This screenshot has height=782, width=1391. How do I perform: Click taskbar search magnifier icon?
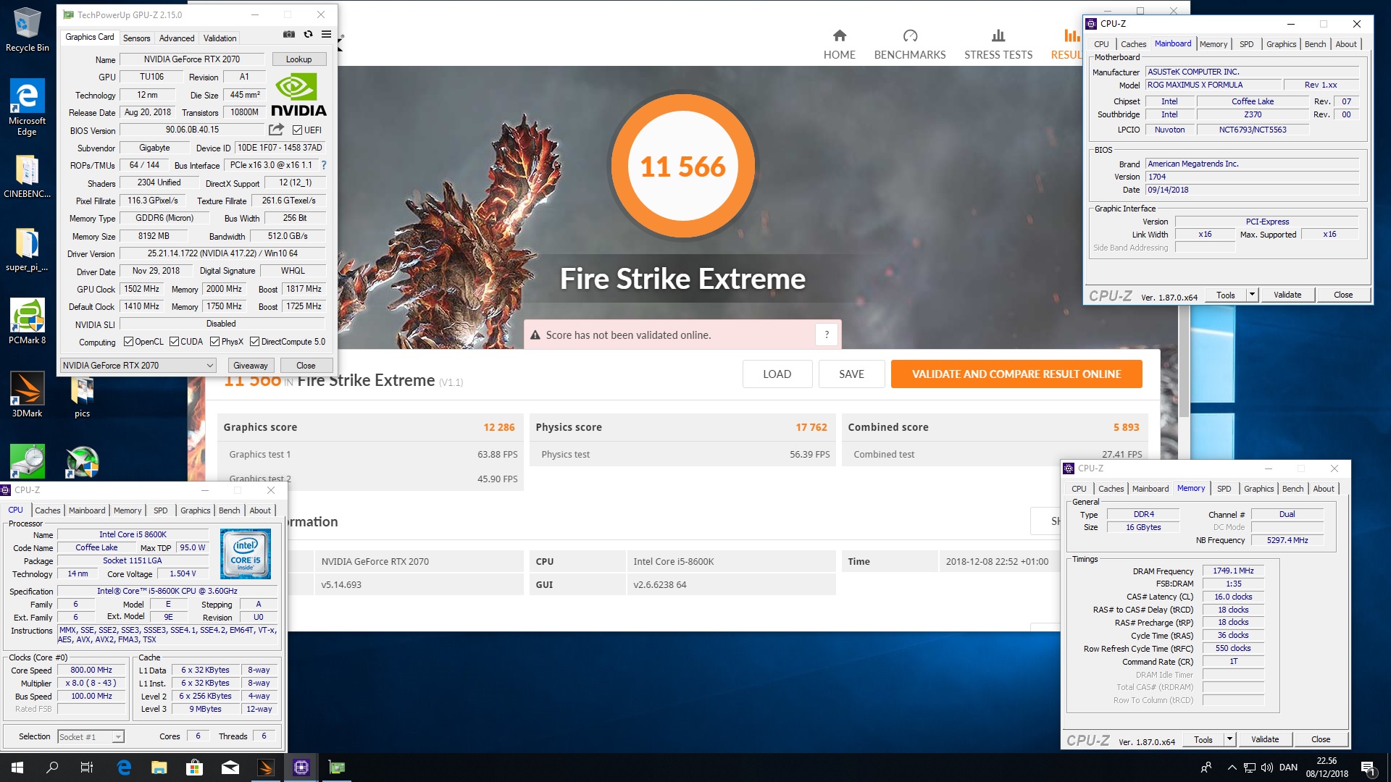point(52,768)
